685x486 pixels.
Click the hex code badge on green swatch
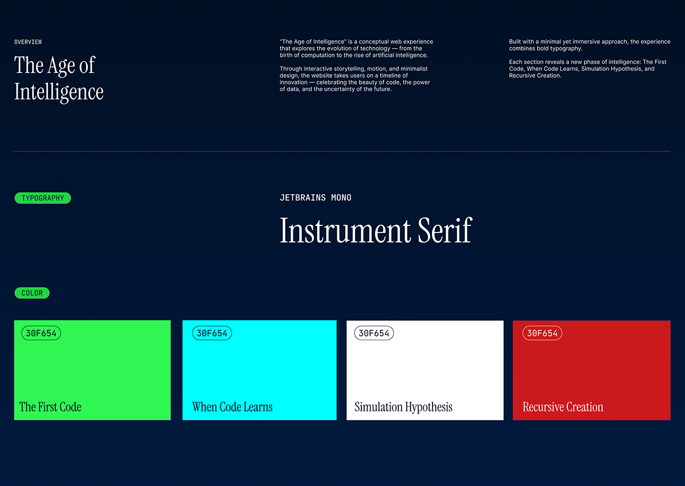tap(41, 333)
